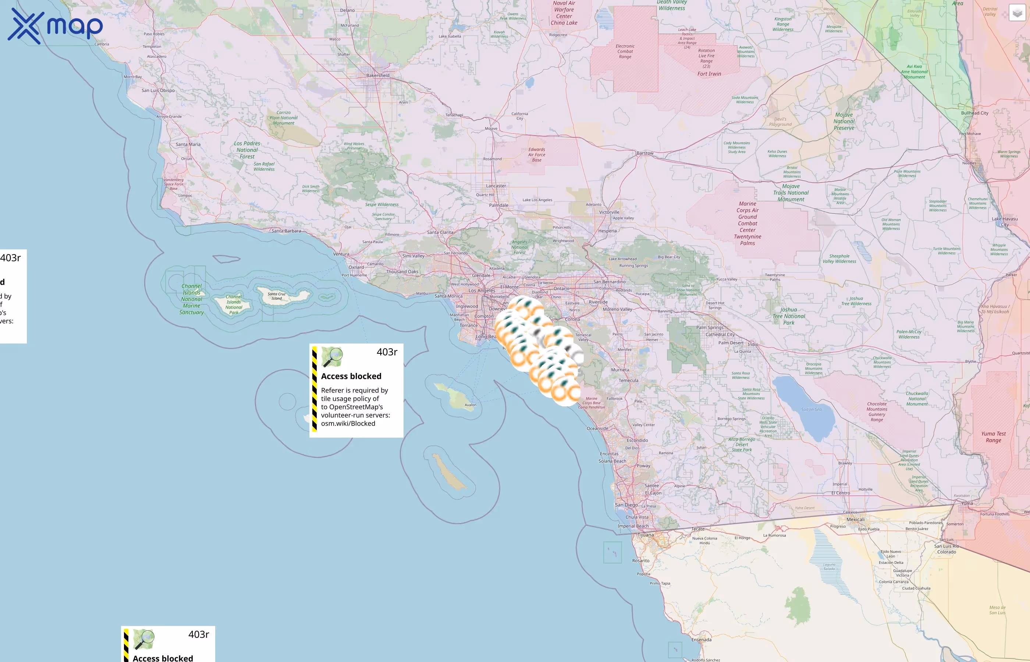Click the 'Santa Clarita' map label

[x=440, y=232]
